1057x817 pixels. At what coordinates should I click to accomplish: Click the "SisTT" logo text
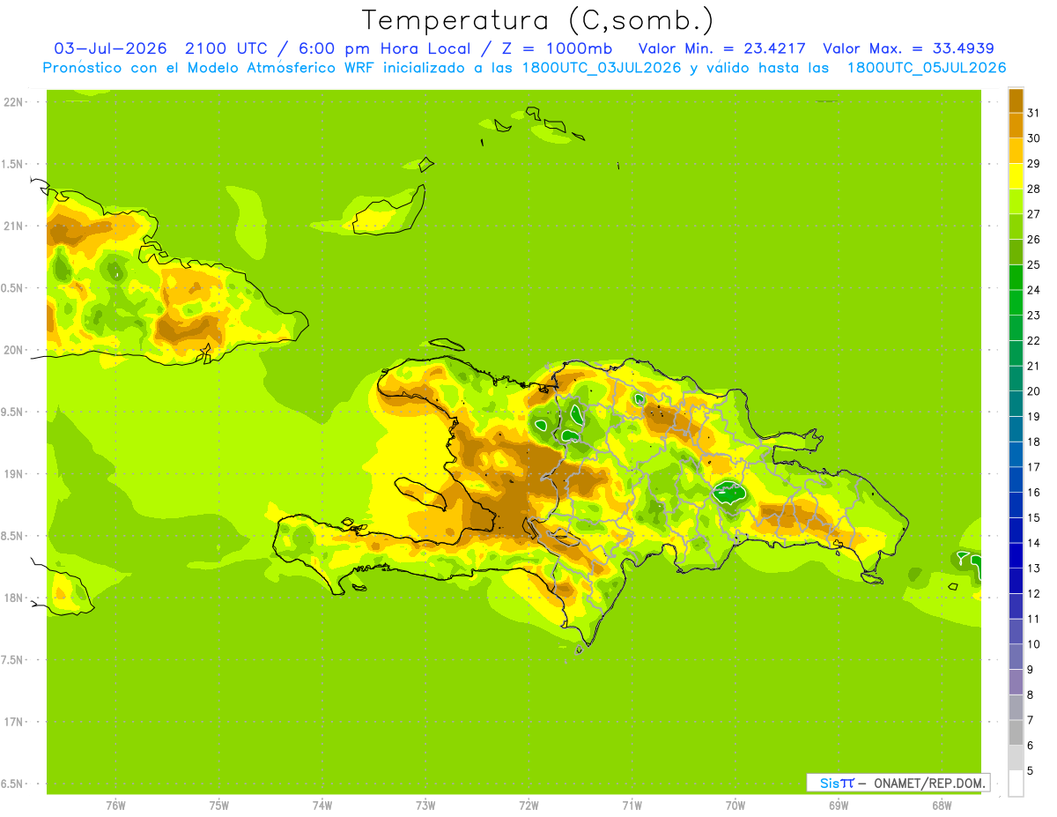pos(837,783)
